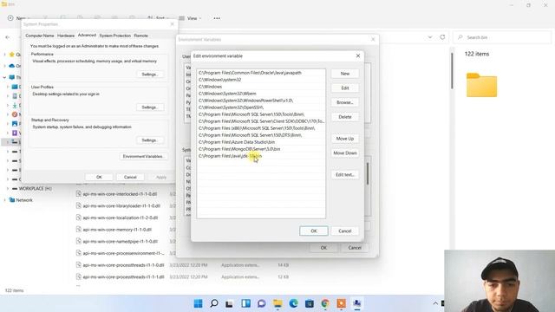The width and height of the screenshot is (555, 312).
Task: Select the Program Files (x86) SQL Server path entry
Action: (x=261, y=128)
